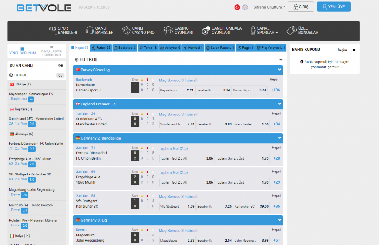Show +51 more markets for Magdeburg
The height and width of the screenshot is (245, 379).
tap(276, 241)
